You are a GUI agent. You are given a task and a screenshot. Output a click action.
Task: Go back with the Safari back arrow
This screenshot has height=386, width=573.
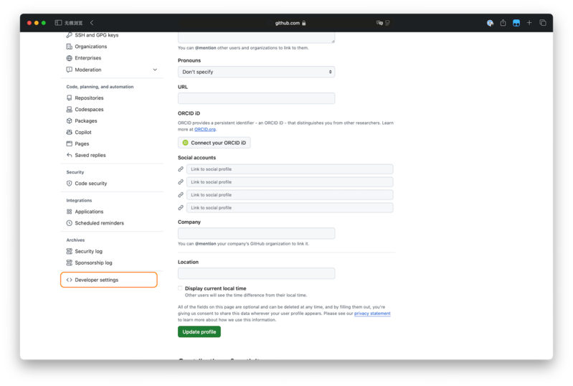[x=92, y=23]
